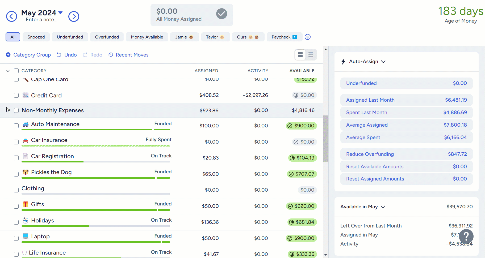The image size is (485, 258).
Task: Go to next month arrow
Action: click(74, 16)
